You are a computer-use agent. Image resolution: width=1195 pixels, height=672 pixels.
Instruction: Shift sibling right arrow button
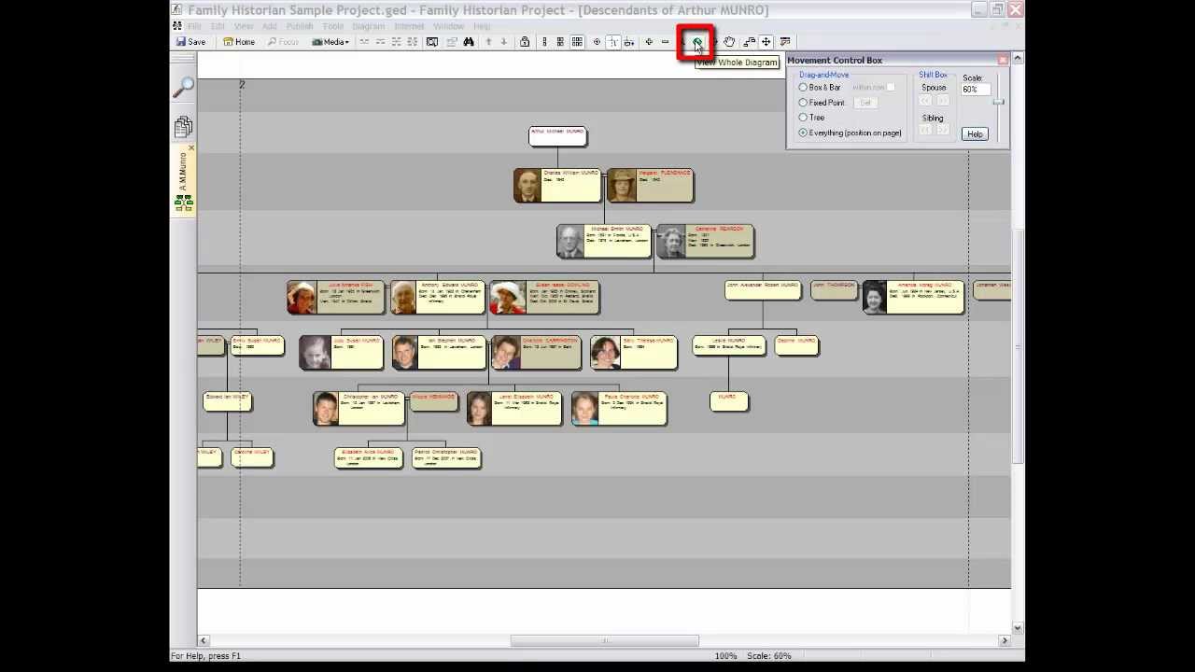pyautogui.click(x=941, y=132)
